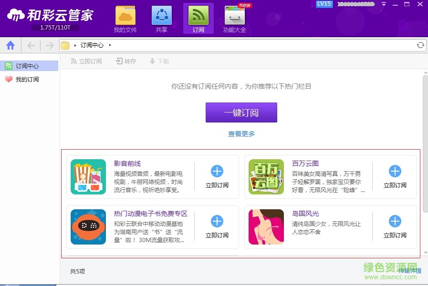This screenshot has width=428, height=286.
Task: Click the home icon above the sidebar
Action: click(x=10, y=45)
